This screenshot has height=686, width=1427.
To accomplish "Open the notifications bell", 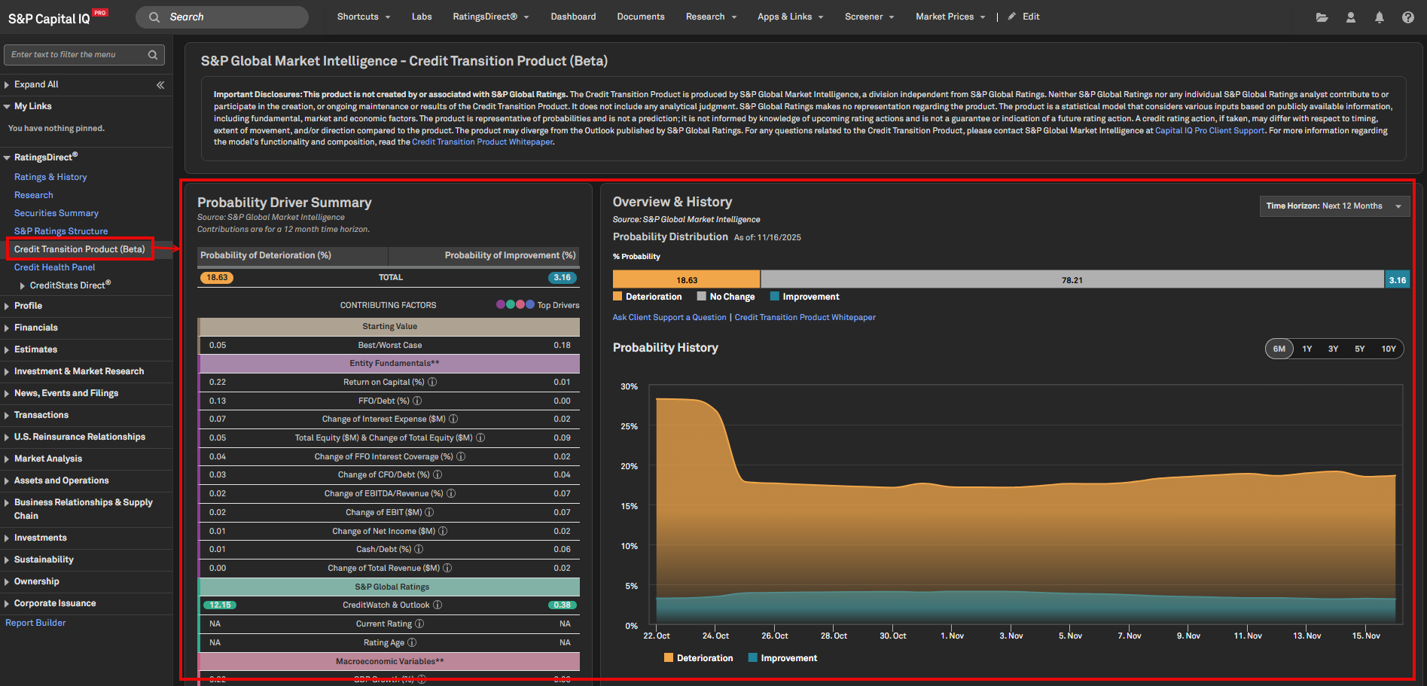I will click(1379, 17).
